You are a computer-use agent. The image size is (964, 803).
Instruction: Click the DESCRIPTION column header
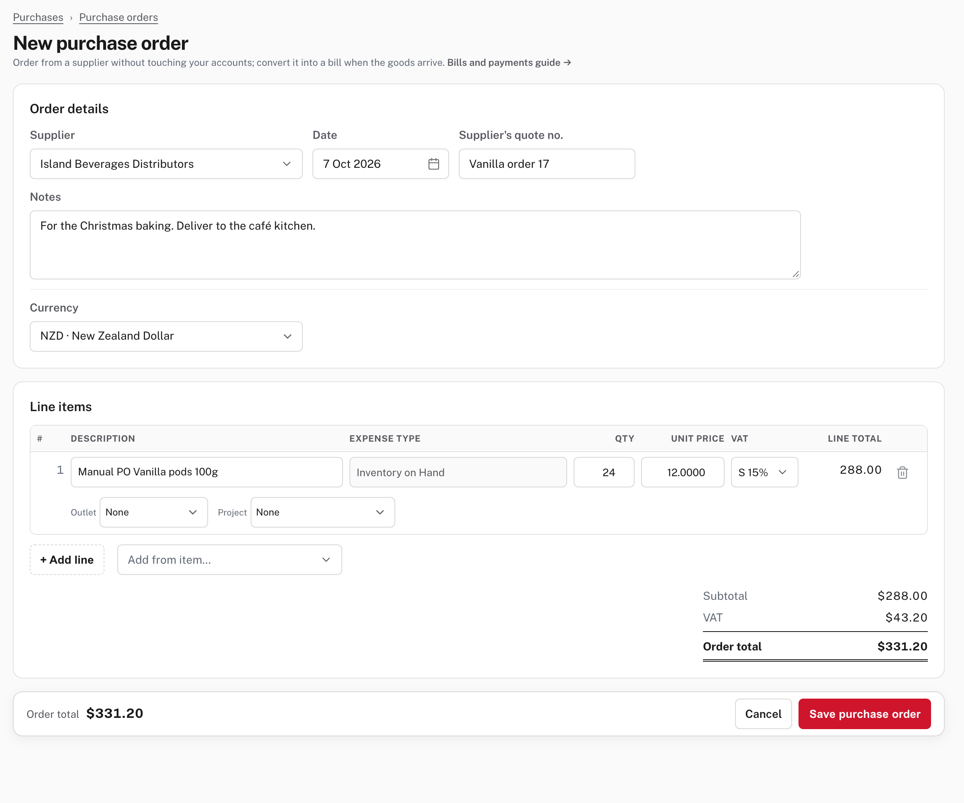103,439
